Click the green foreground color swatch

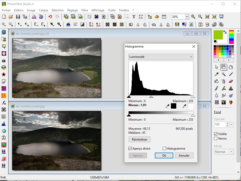click(218, 35)
